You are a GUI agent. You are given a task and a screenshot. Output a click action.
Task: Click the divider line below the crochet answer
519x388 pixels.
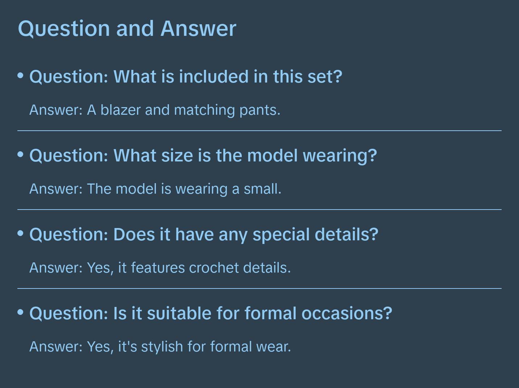coord(259,288)
